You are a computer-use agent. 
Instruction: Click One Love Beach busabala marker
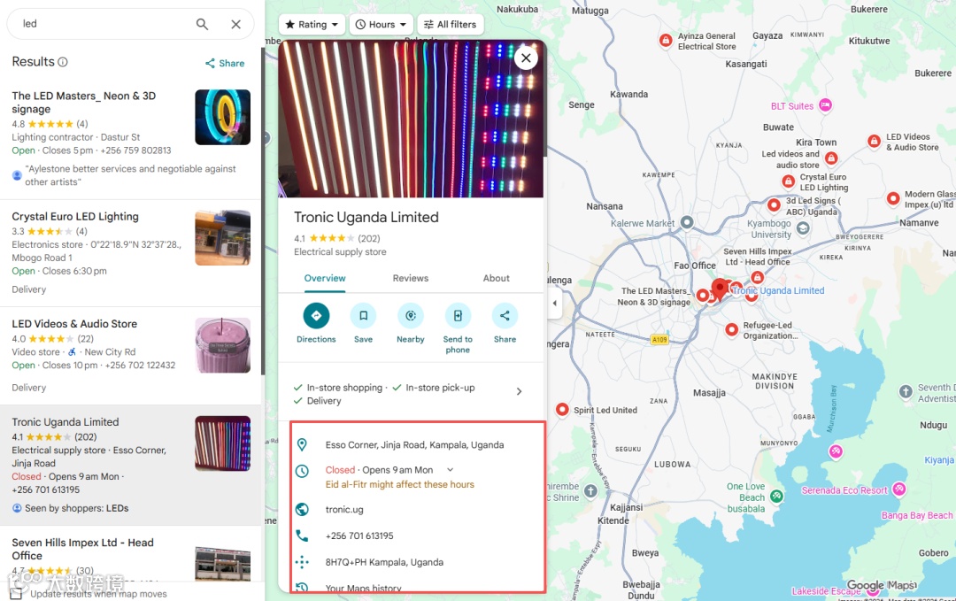click(x=776, y=497)
